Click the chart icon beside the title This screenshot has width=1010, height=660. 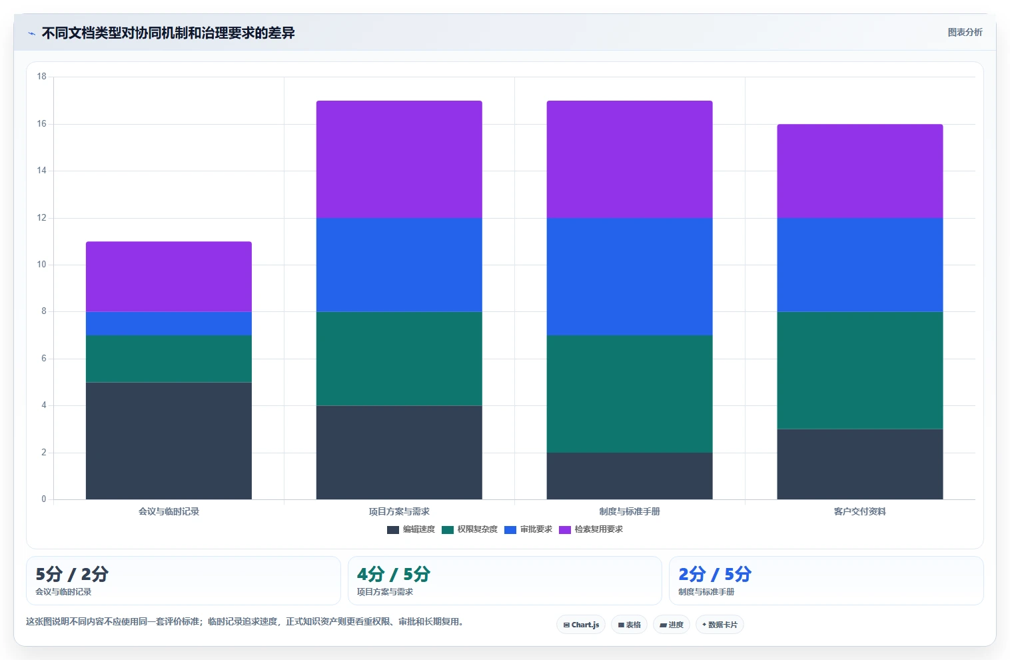(31, 33)
